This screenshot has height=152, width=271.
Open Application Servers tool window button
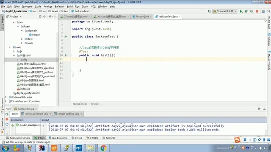(18, 138)
